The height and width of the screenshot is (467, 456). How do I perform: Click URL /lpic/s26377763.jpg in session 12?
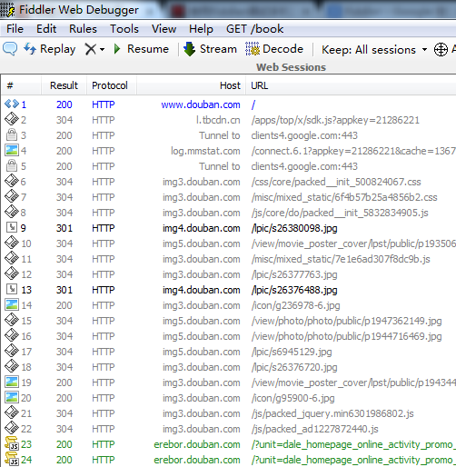pos(294,274)
